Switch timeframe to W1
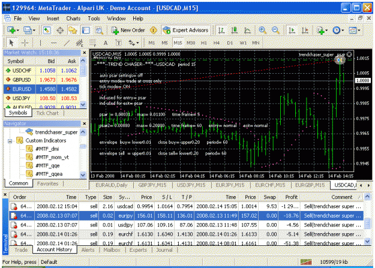Viewport: 375px width, 268px height. coord(243,43)
